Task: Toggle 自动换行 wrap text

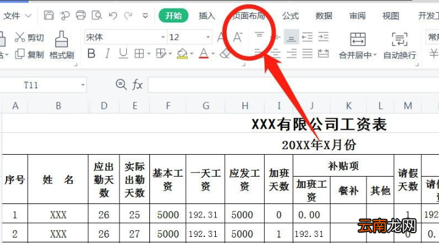Action: 399,45
